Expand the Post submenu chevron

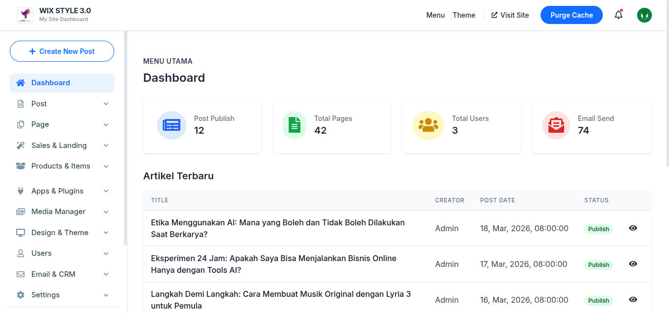[x=106, y=104]
